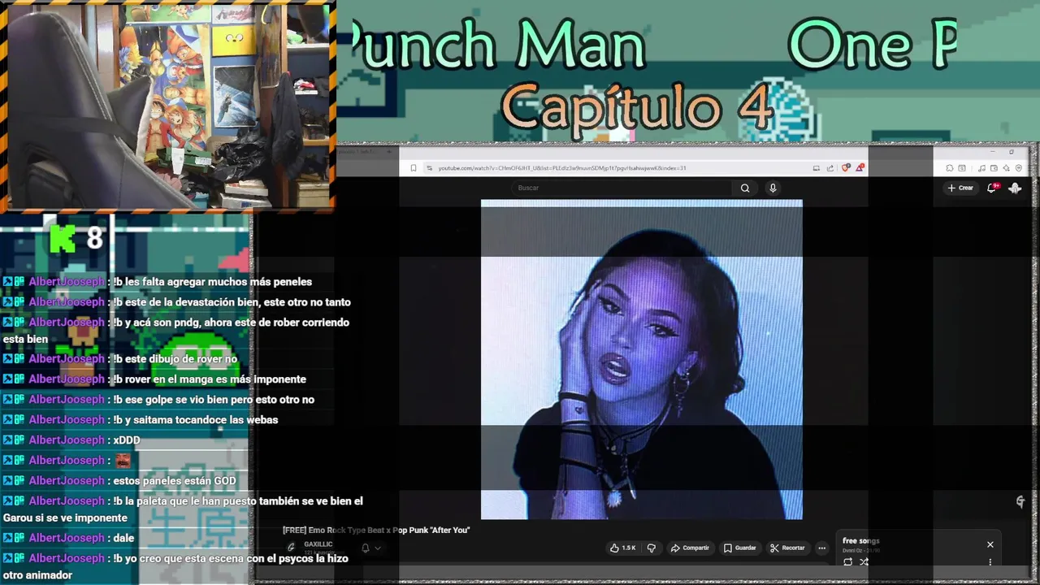Click the cast screen icon in address bar
Image resolution: width=1040 pixels, height=585 pixels.
[817, 168]
